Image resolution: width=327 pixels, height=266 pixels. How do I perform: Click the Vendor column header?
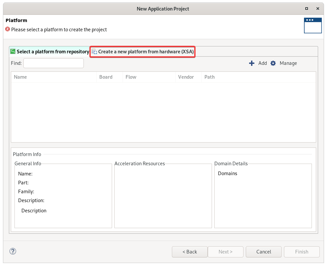(x=188, y=77)
